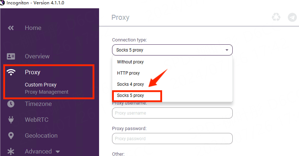Image resolution: width=299 pixels, height=156 pixels.
Task: Focus the Proxy username field
Action: pyautogui.click(x=172, y=113)
